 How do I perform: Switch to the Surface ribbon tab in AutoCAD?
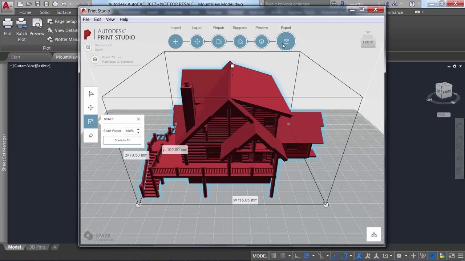[64, 12]
